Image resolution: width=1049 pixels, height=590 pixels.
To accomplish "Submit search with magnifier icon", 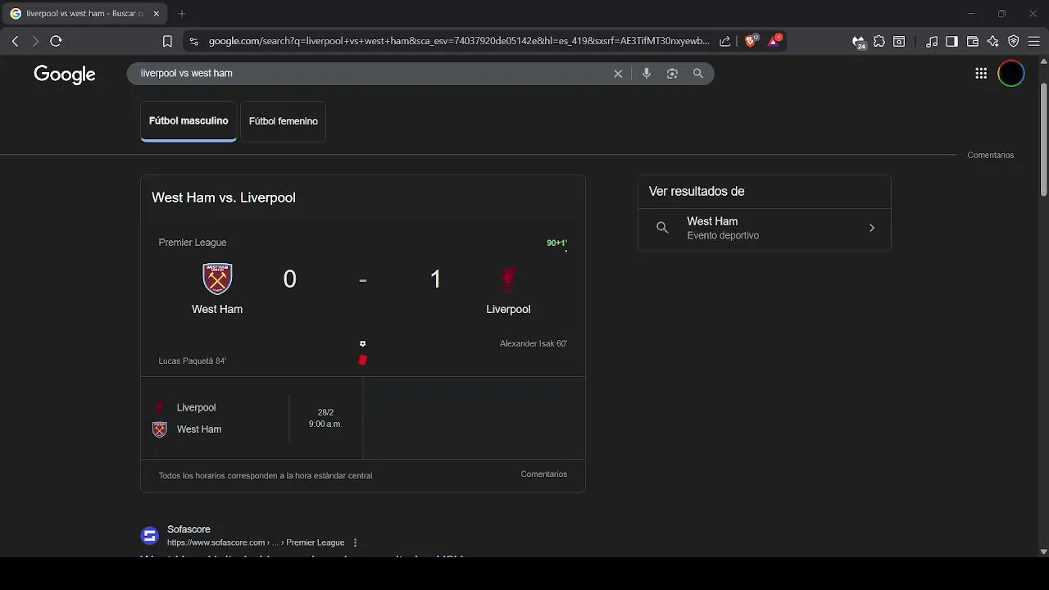I will pyautogui.click(x=698, y=74).
